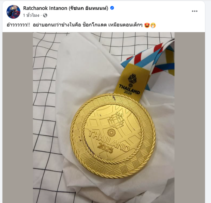Open Ratchanok Intanon's profile picture
This screenshot has width=211, height=203.
[13, 12]
